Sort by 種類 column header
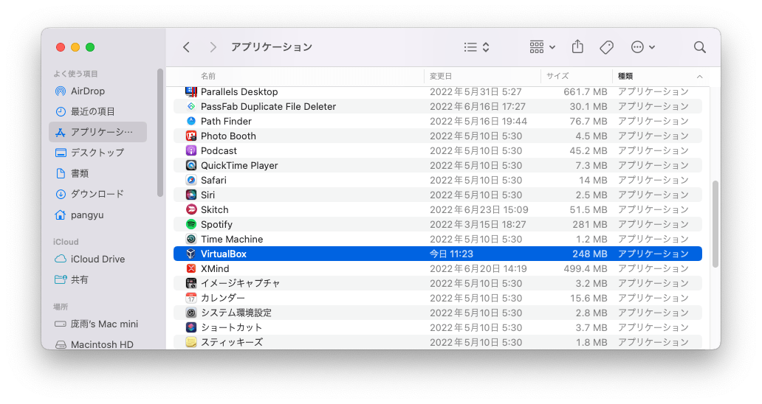 625,76
